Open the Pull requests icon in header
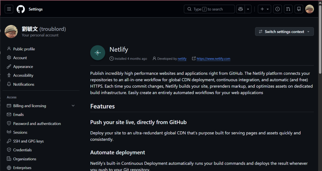Screen dimensions: 322x171 tap(288, 9)
